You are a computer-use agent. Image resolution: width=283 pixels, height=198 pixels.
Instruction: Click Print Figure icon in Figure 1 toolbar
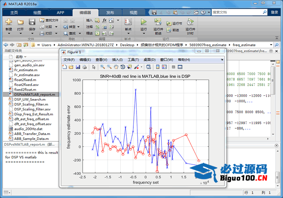[84, 67]
